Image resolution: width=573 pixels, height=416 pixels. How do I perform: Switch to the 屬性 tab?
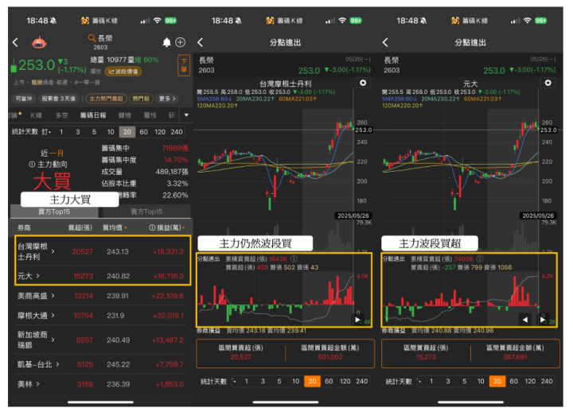point(150,115)
